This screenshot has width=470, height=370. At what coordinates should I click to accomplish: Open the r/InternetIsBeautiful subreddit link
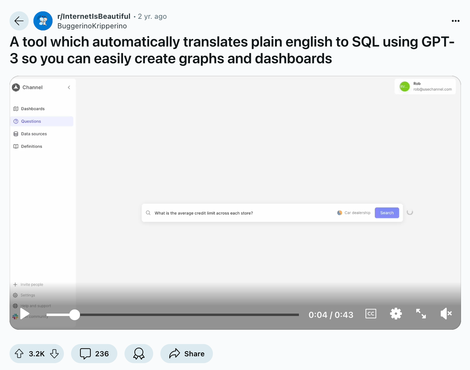(94, 16)
